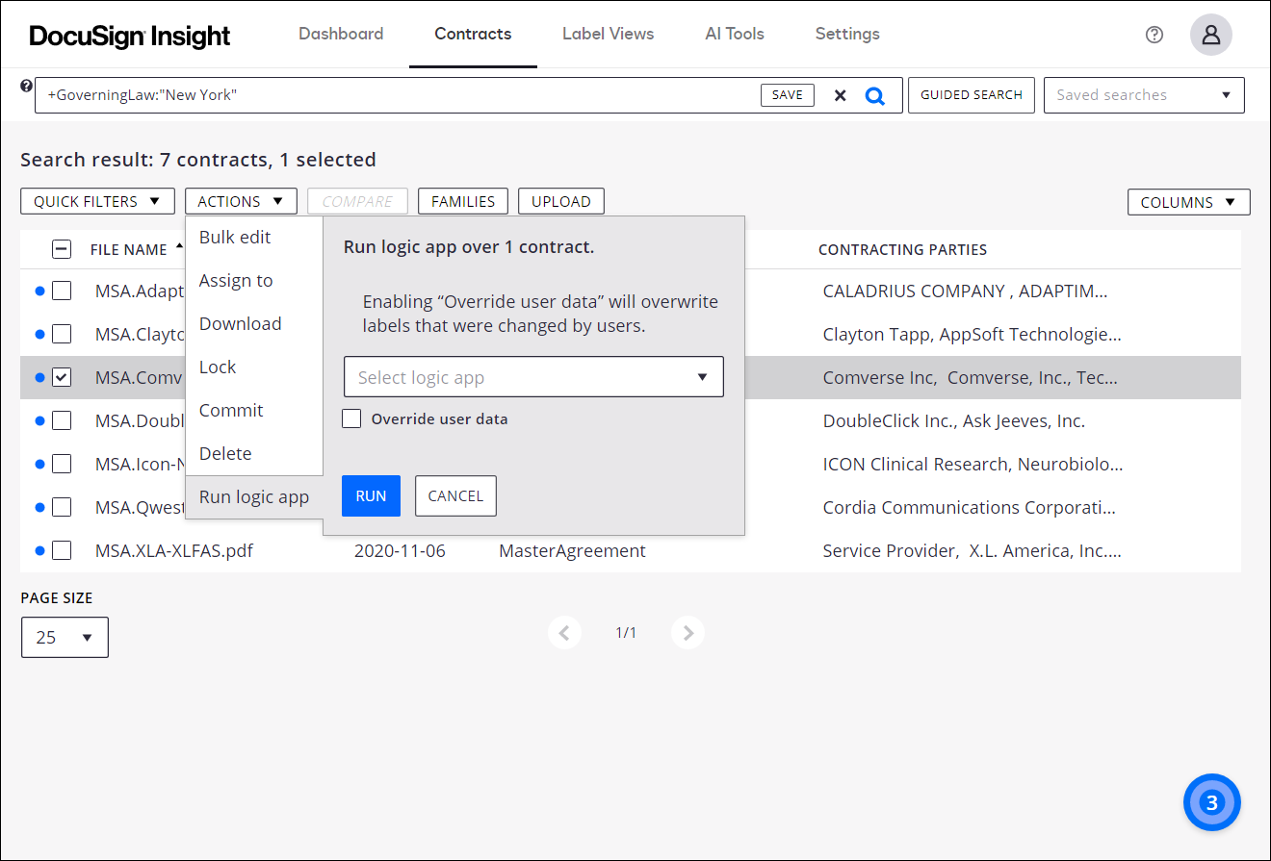Click the user profile icon
1271x861 pixels.
[1210, 35]
